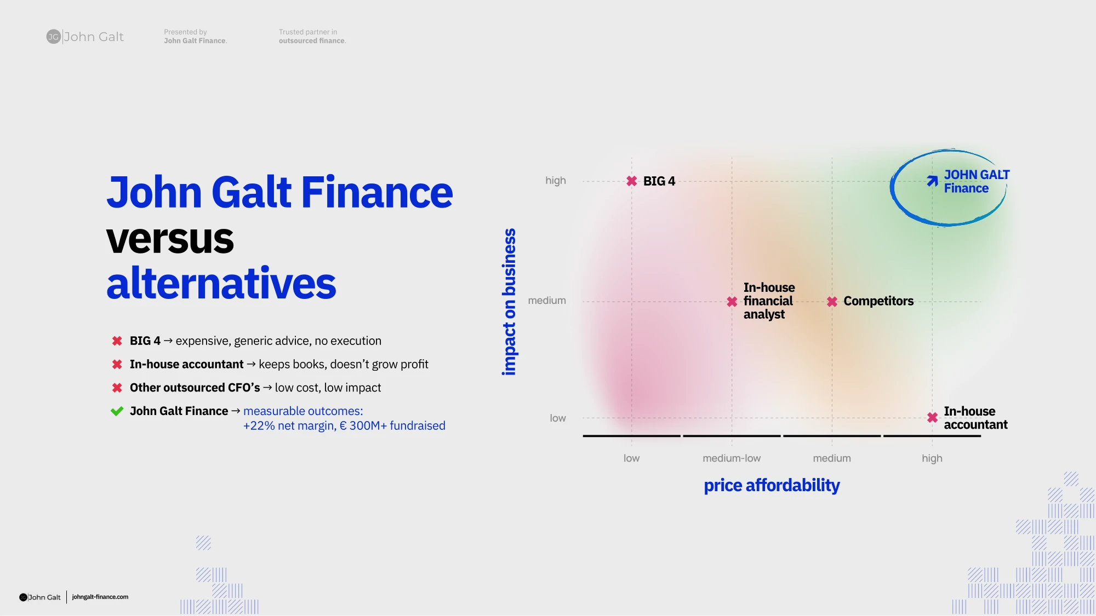Click the 'John Galt Finance versus alternatives' headline
Viewport: 1096px width, 616px height.
[x=279, y=238]
